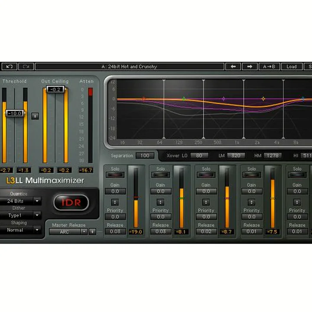Click the third band Release field 0.02
Screen dimensions: 312x312
(x=206, y=231)
